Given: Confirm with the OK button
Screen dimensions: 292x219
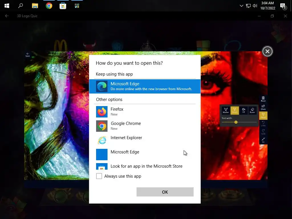Looking at the screenshot, I should pos(165,192).
